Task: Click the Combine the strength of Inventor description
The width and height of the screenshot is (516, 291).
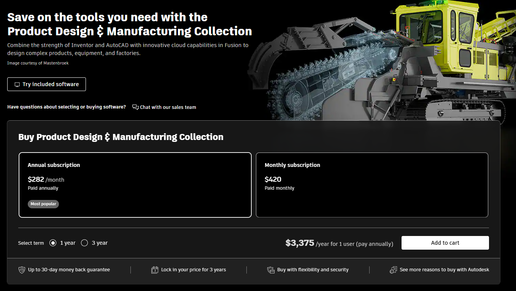Action: (128, 49)
